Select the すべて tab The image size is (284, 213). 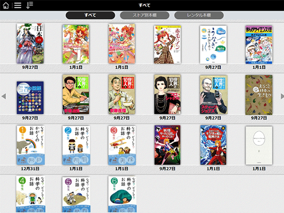point(90,15)
